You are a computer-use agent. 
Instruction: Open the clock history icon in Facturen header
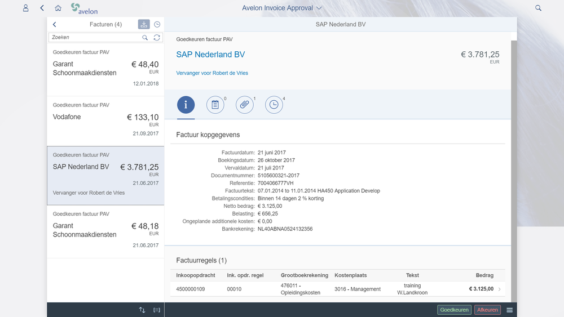coord(157,24)
